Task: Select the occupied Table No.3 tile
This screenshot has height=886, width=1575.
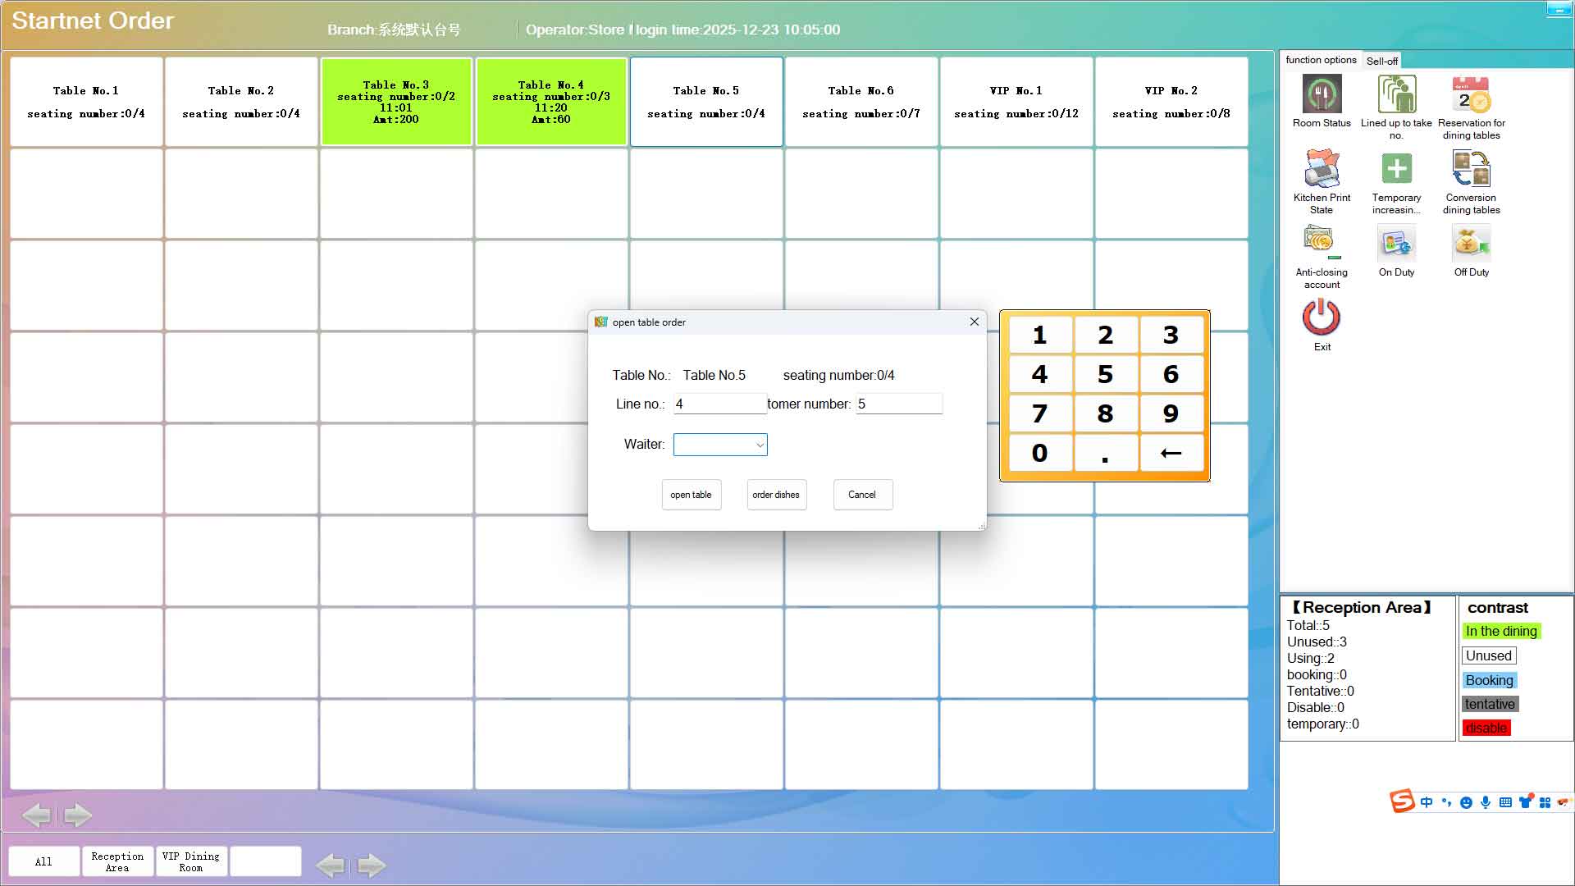Action: click(396, 102)
